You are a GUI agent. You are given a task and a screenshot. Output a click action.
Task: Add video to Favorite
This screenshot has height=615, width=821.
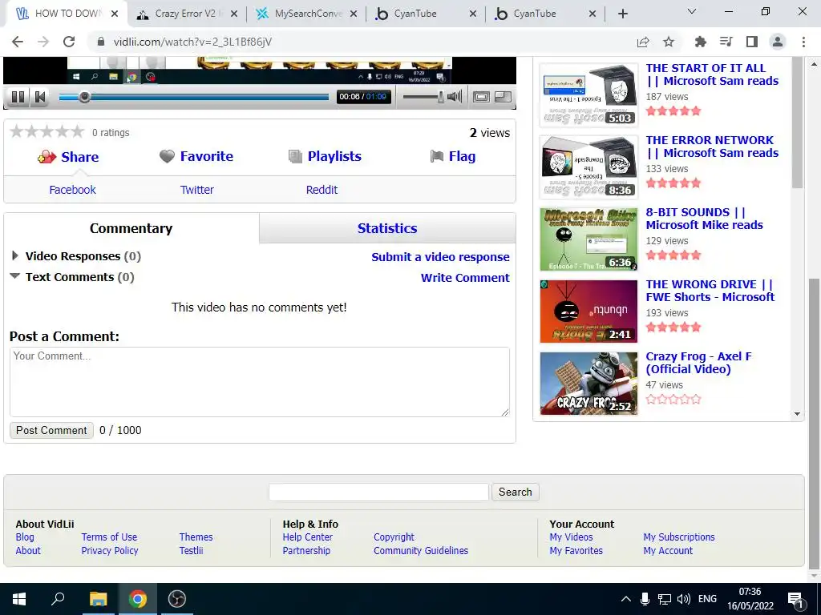point(196,156)
